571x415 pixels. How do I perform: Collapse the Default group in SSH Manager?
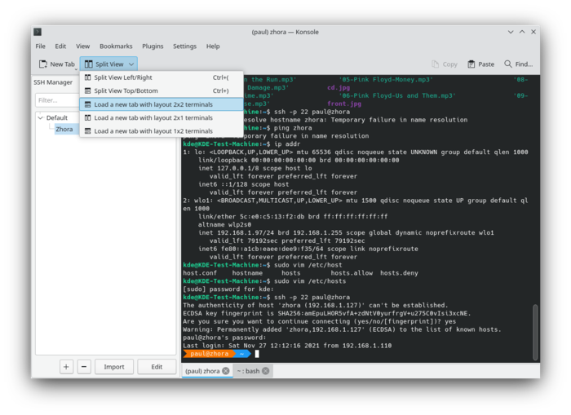(40, 117)
